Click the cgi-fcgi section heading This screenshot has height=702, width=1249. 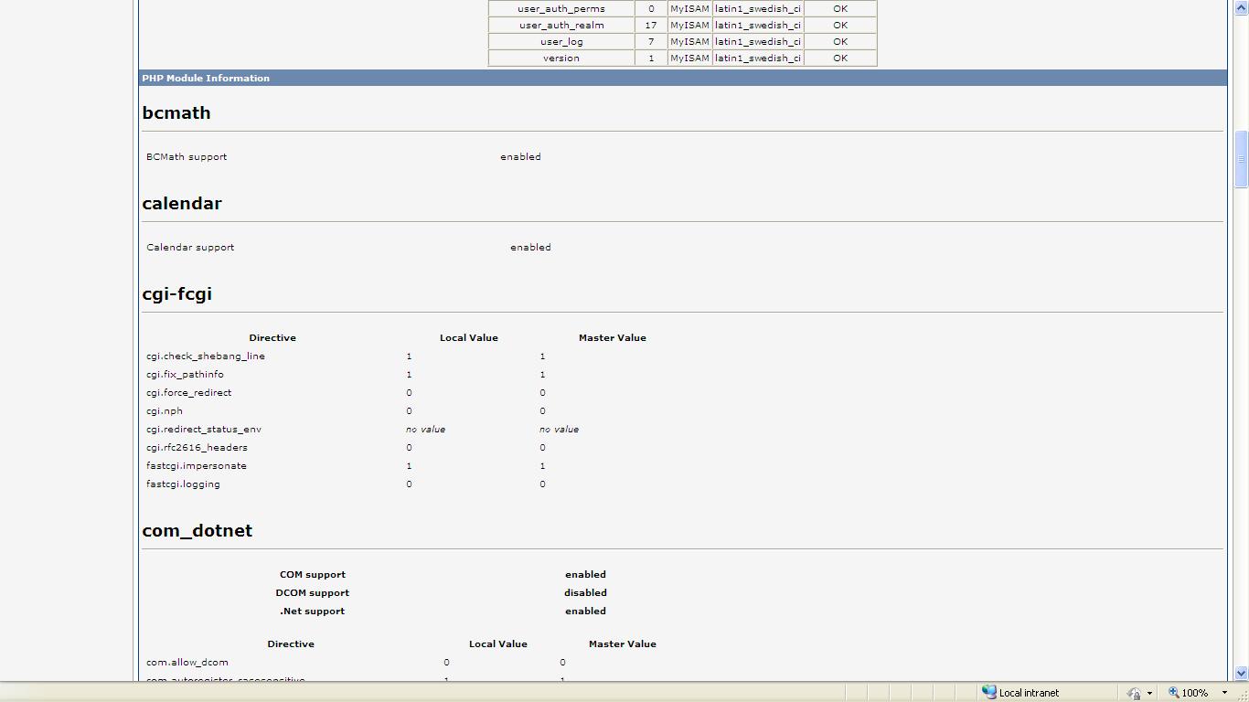tap(177, 293)
